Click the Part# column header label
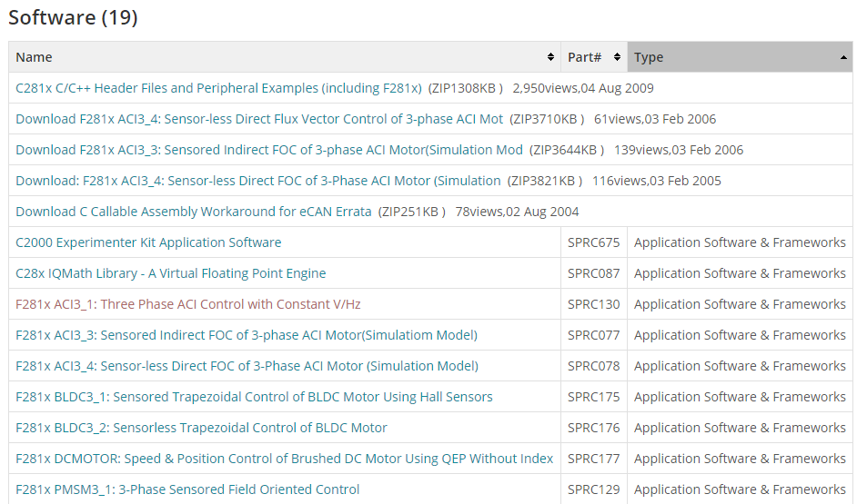The height and width of the screenshot is (504, 867). tap(584, 57)
